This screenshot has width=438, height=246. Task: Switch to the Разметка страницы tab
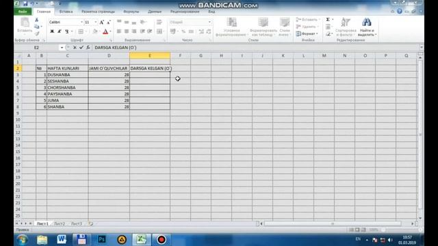coord(98,12)
